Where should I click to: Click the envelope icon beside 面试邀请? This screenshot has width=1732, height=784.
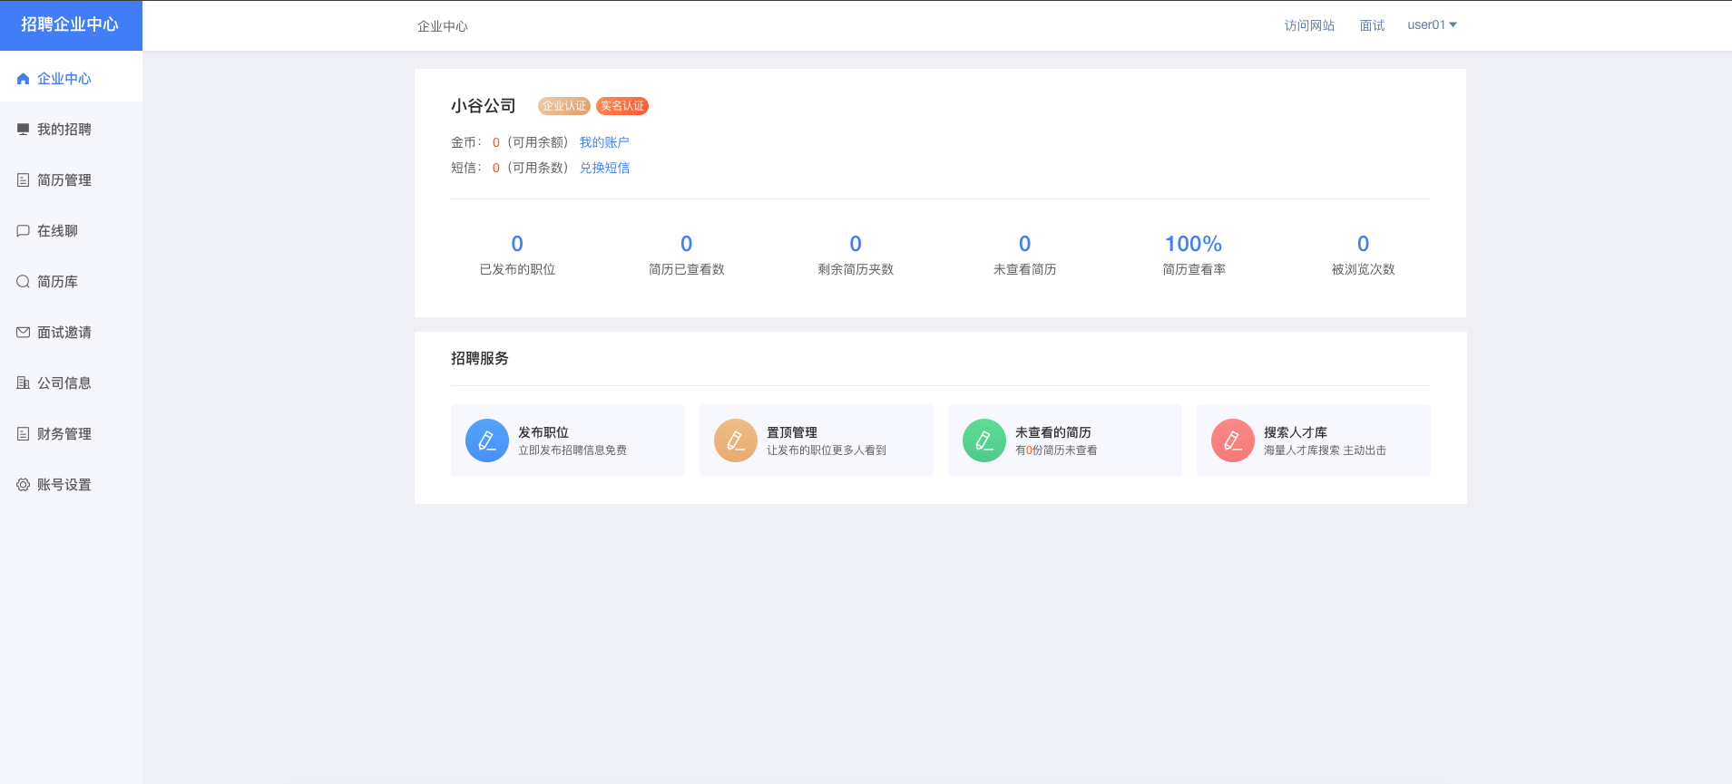pyautogui.click(x=24, y=333)
